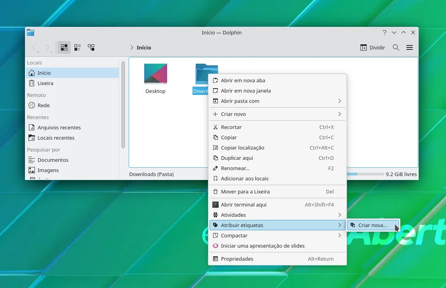Expand the Criar novo submenu
Image resolution: width=446 pixels, height=288 pixels.
tap(277, 114)
